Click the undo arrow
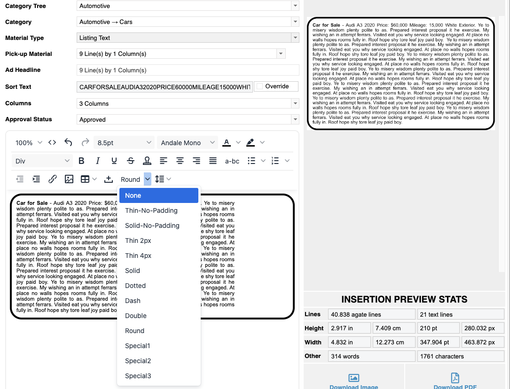This screenshot has width=510, height=389. click(x=69, y=142)
